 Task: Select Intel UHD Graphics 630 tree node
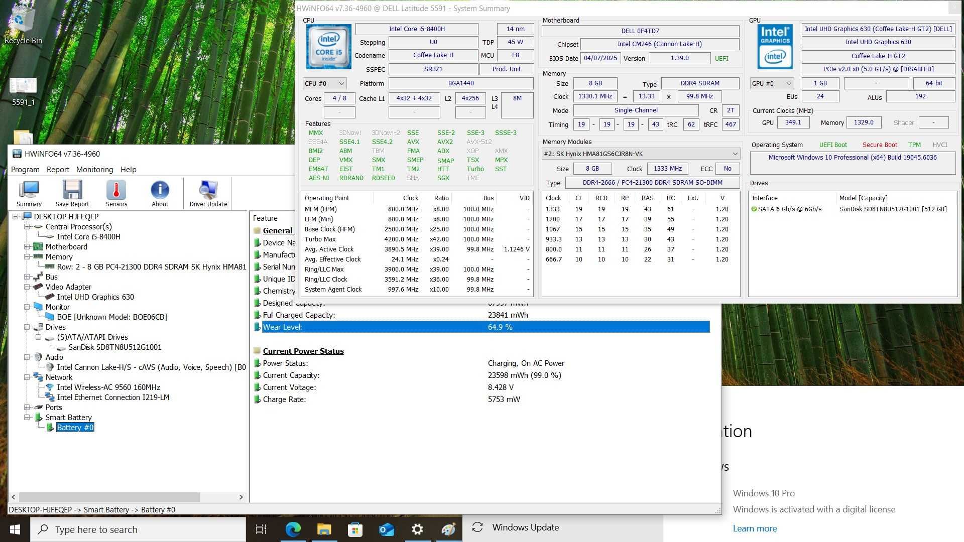95,297
